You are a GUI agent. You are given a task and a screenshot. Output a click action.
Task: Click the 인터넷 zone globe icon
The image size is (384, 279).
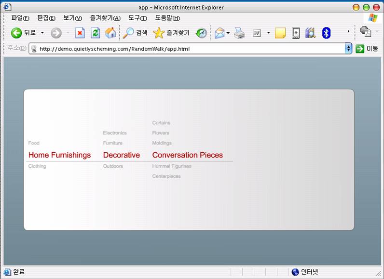coord(295,272)
